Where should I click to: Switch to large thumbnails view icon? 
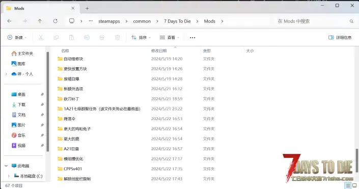354,185
